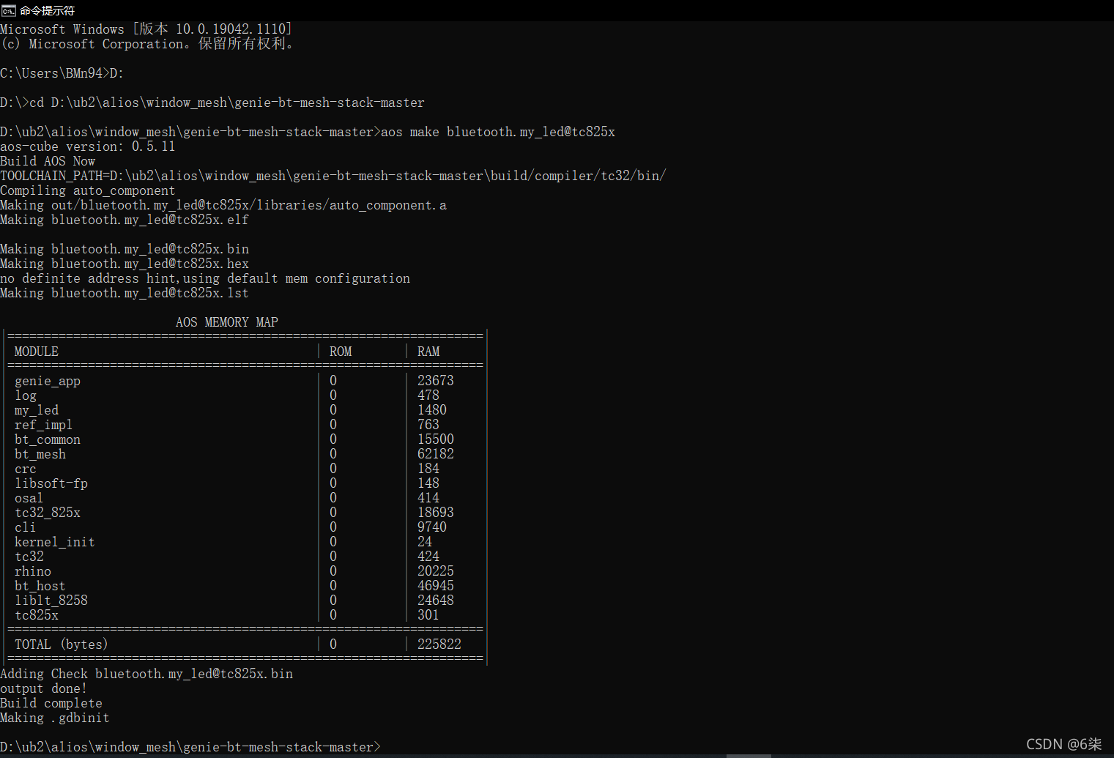Click the 'aos-cube version: 0.5.11' line
The height and width of the screenshot is (758, 1114).
[88, 146]
